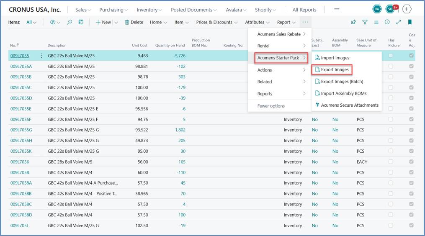The height and width of the screenshot is (236, 425).
Task: Toggle Cost is Adjusted checkbox for 009L7055
Action: (x=412, y=56)
